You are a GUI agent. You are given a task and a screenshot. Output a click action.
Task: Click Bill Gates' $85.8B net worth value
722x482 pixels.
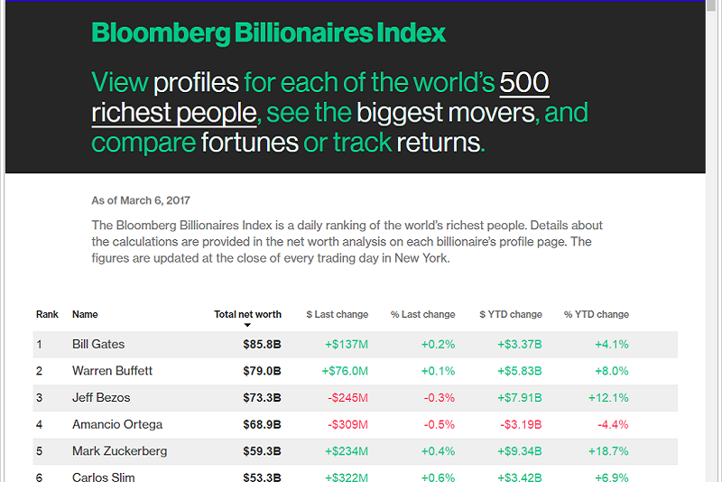262,345
